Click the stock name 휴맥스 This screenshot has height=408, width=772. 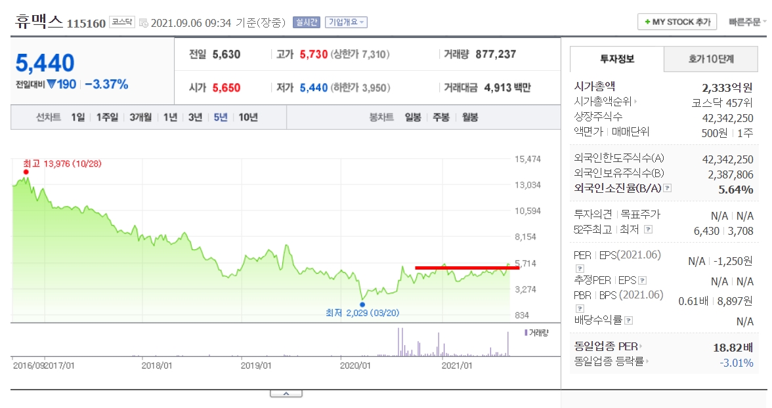39,22
